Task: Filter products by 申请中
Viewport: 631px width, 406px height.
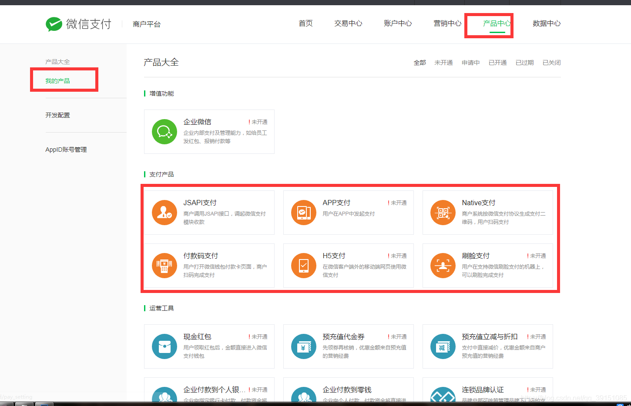Action: pos(470,63)
